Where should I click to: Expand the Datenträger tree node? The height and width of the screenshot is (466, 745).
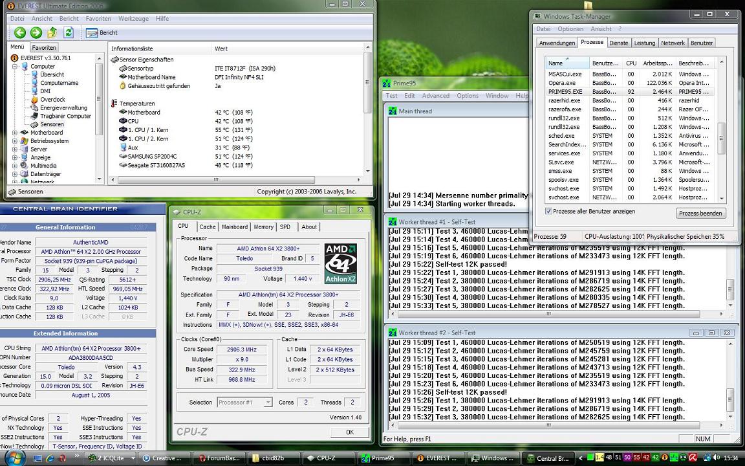(15, 174)
